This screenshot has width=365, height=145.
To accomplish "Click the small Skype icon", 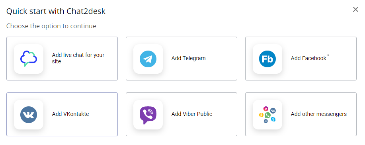I will tap(273, 119).
